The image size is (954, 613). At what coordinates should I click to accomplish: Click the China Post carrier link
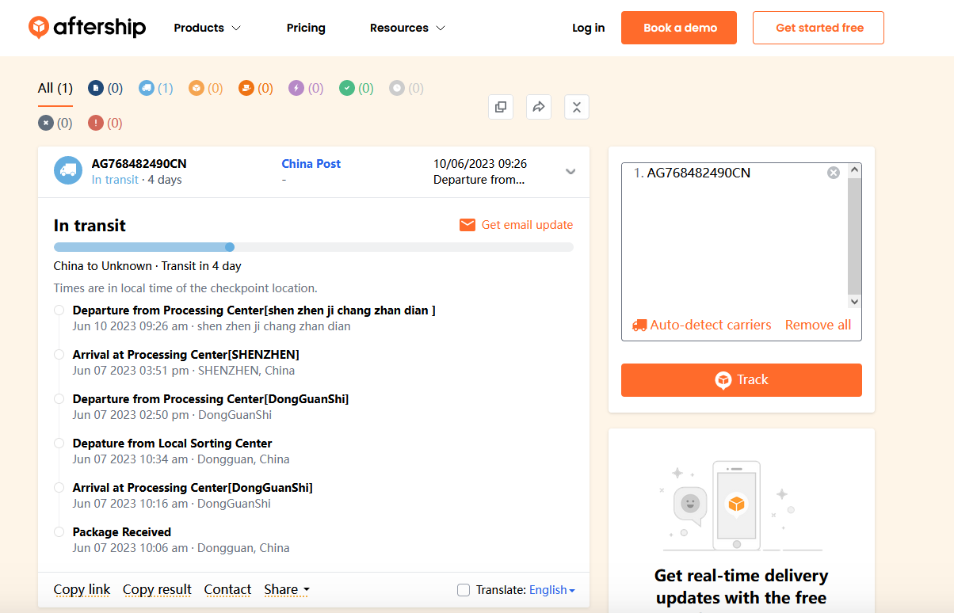point(311,164)
